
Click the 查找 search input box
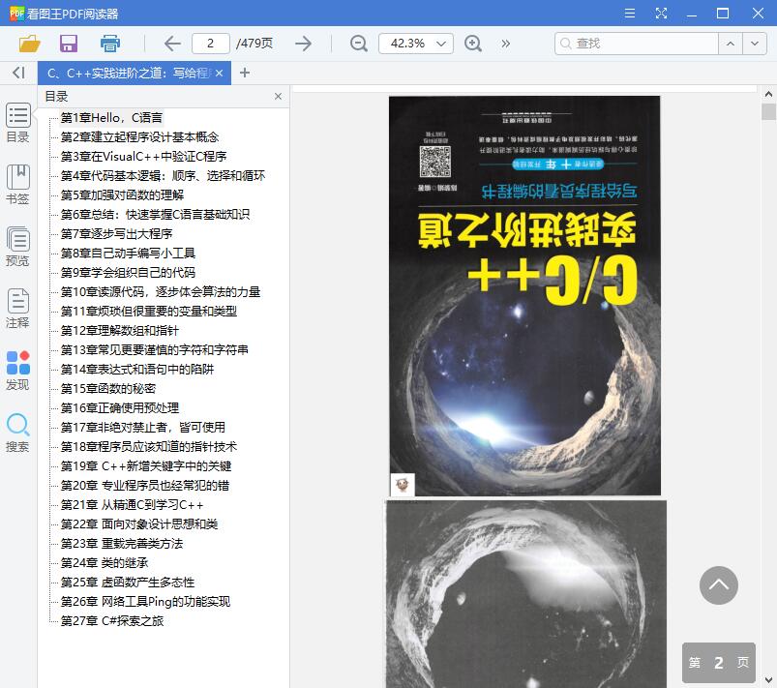637,44
